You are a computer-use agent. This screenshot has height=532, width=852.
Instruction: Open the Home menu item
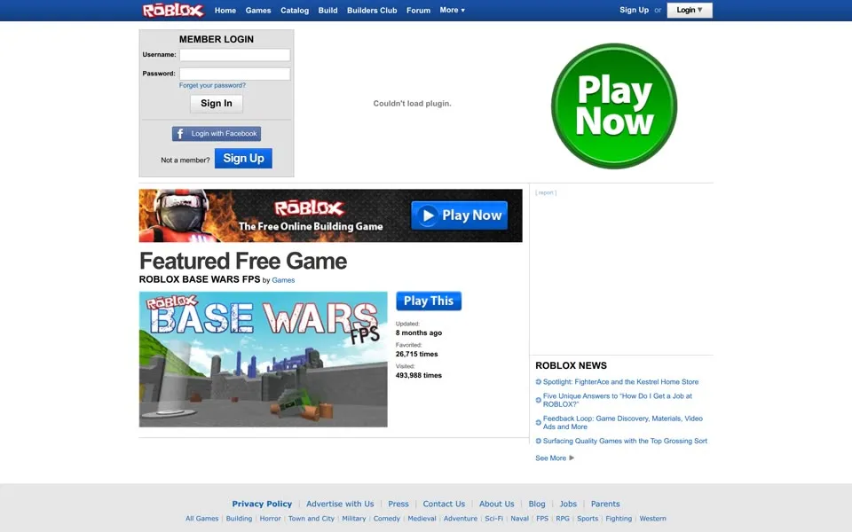(x=225, y=11)
